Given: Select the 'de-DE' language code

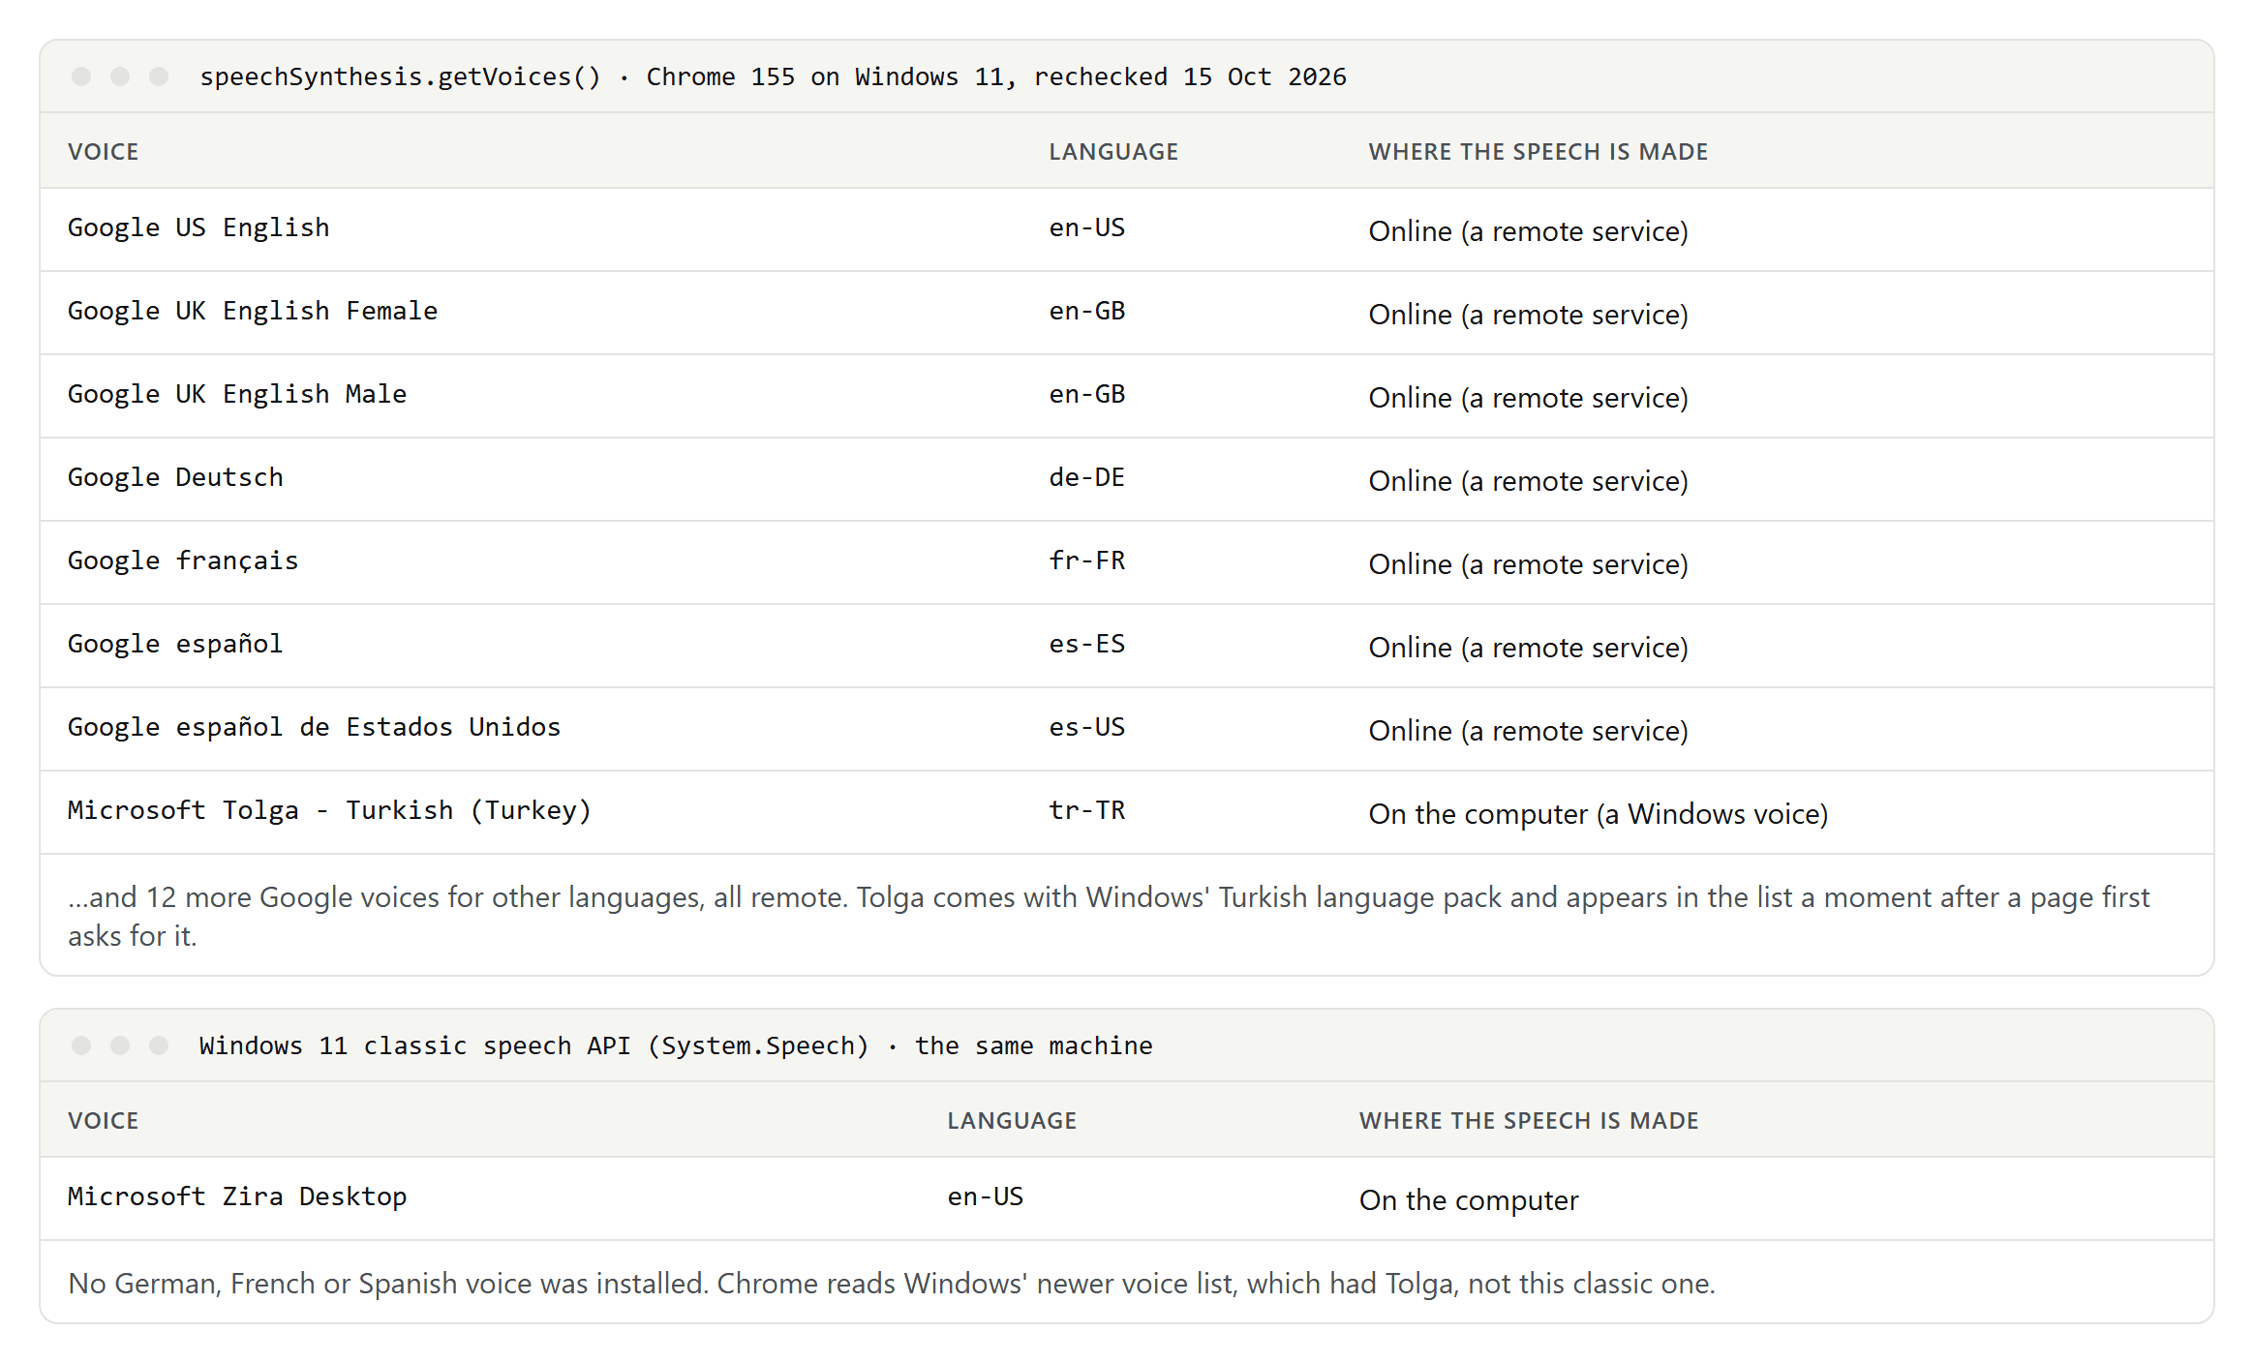Looking at the screenshot, I should click(x=1086, y=477).
